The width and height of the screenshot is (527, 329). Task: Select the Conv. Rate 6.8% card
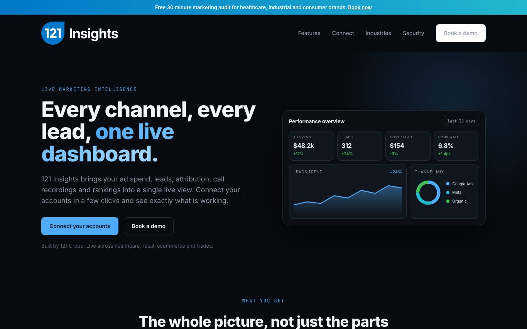click(x=456, y=146)
